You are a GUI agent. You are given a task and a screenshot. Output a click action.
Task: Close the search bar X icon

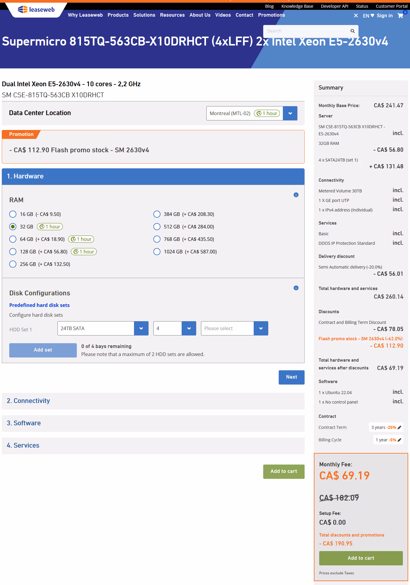356,15
